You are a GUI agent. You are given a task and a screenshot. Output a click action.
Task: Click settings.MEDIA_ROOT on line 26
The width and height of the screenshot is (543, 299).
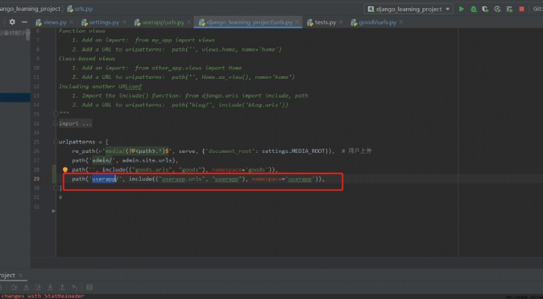[293, 151]
